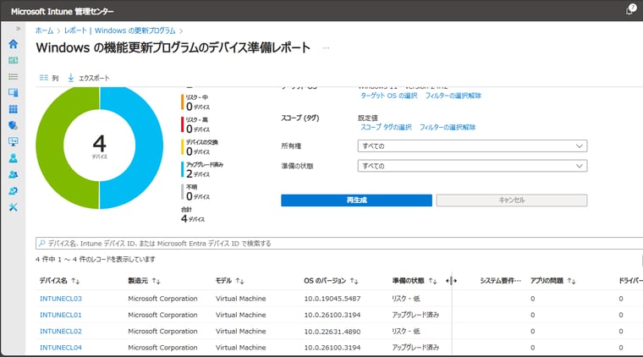Image resolution: width=643 pixels, height=357 pixels.
Task: Open Tenant administration gear icon in sidebar
Action: pos(14,191)
